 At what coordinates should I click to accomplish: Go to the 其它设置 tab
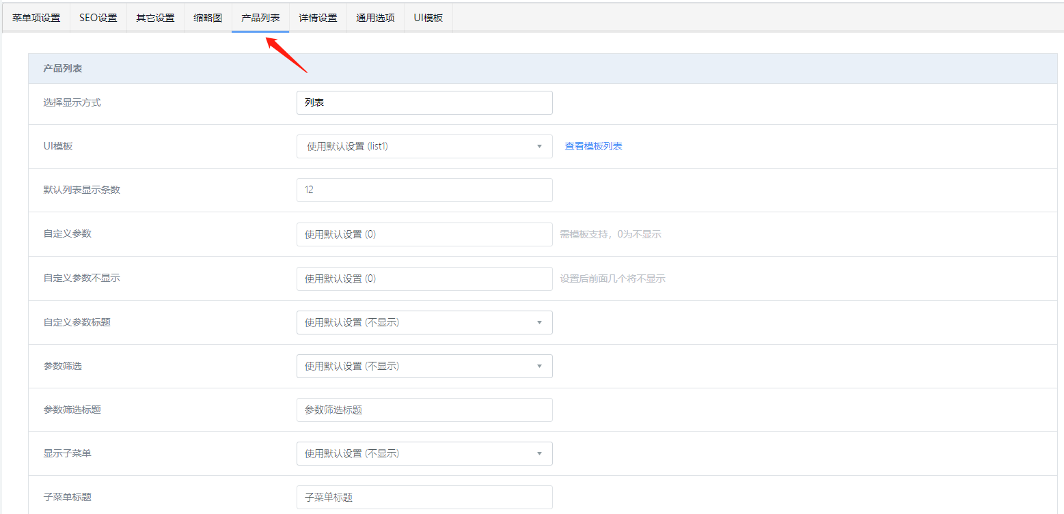coord(155,18)
